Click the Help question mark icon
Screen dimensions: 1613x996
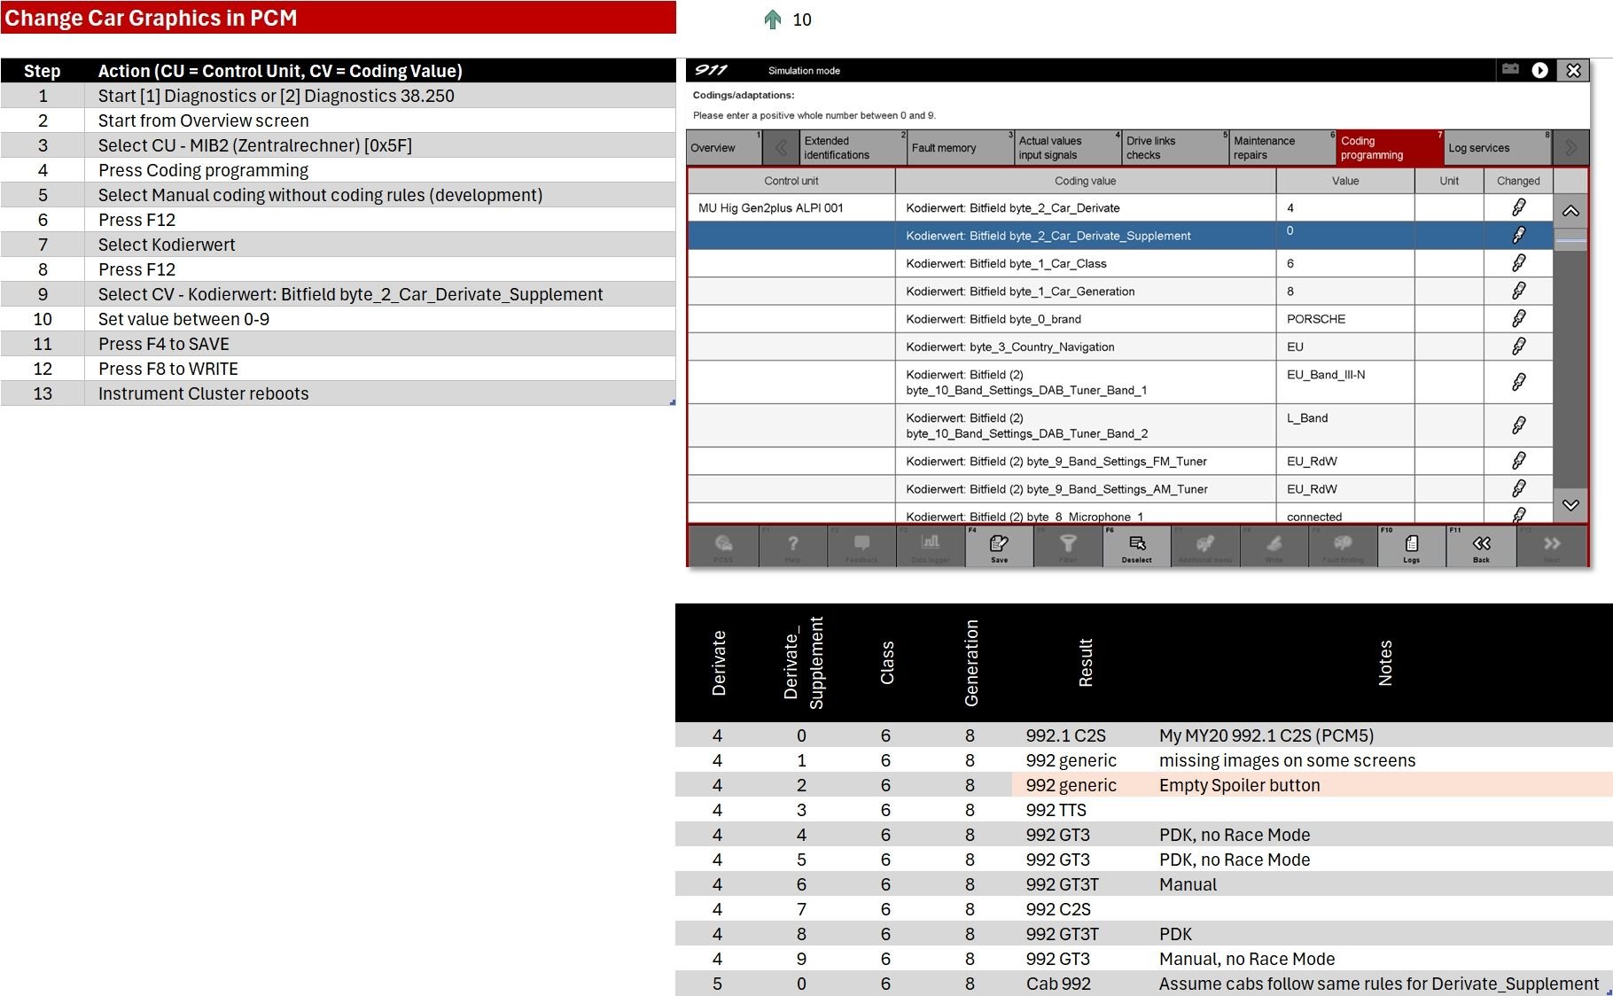[x=792, y=546]
